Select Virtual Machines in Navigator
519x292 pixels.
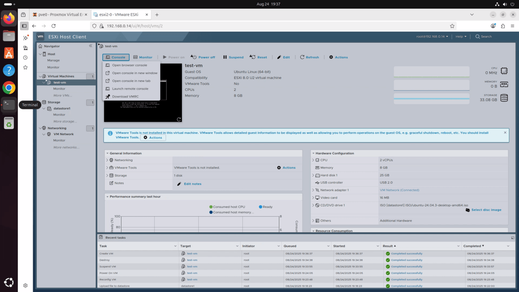pyautogui.click(x=61, y=76)
